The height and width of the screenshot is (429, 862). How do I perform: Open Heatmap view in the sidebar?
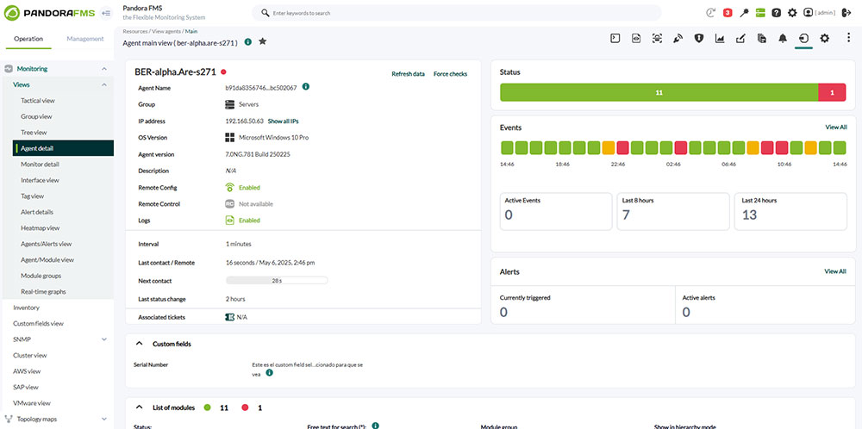point(41,228)
